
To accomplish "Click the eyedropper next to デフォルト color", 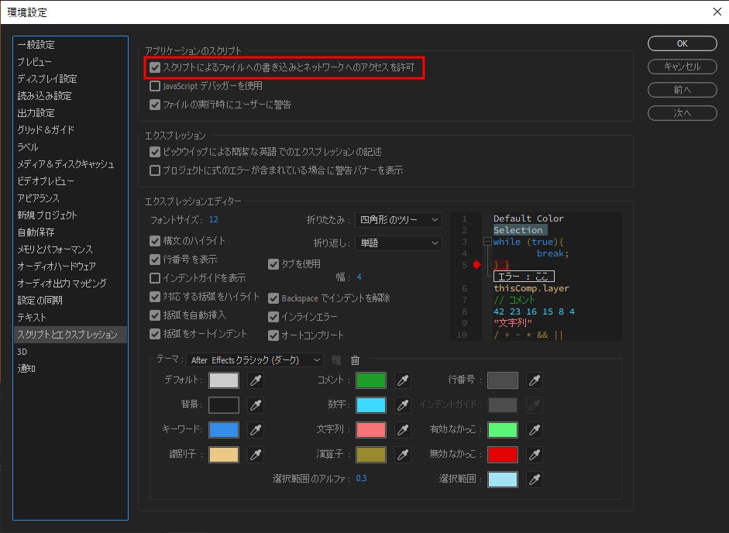I will [256, 380].
